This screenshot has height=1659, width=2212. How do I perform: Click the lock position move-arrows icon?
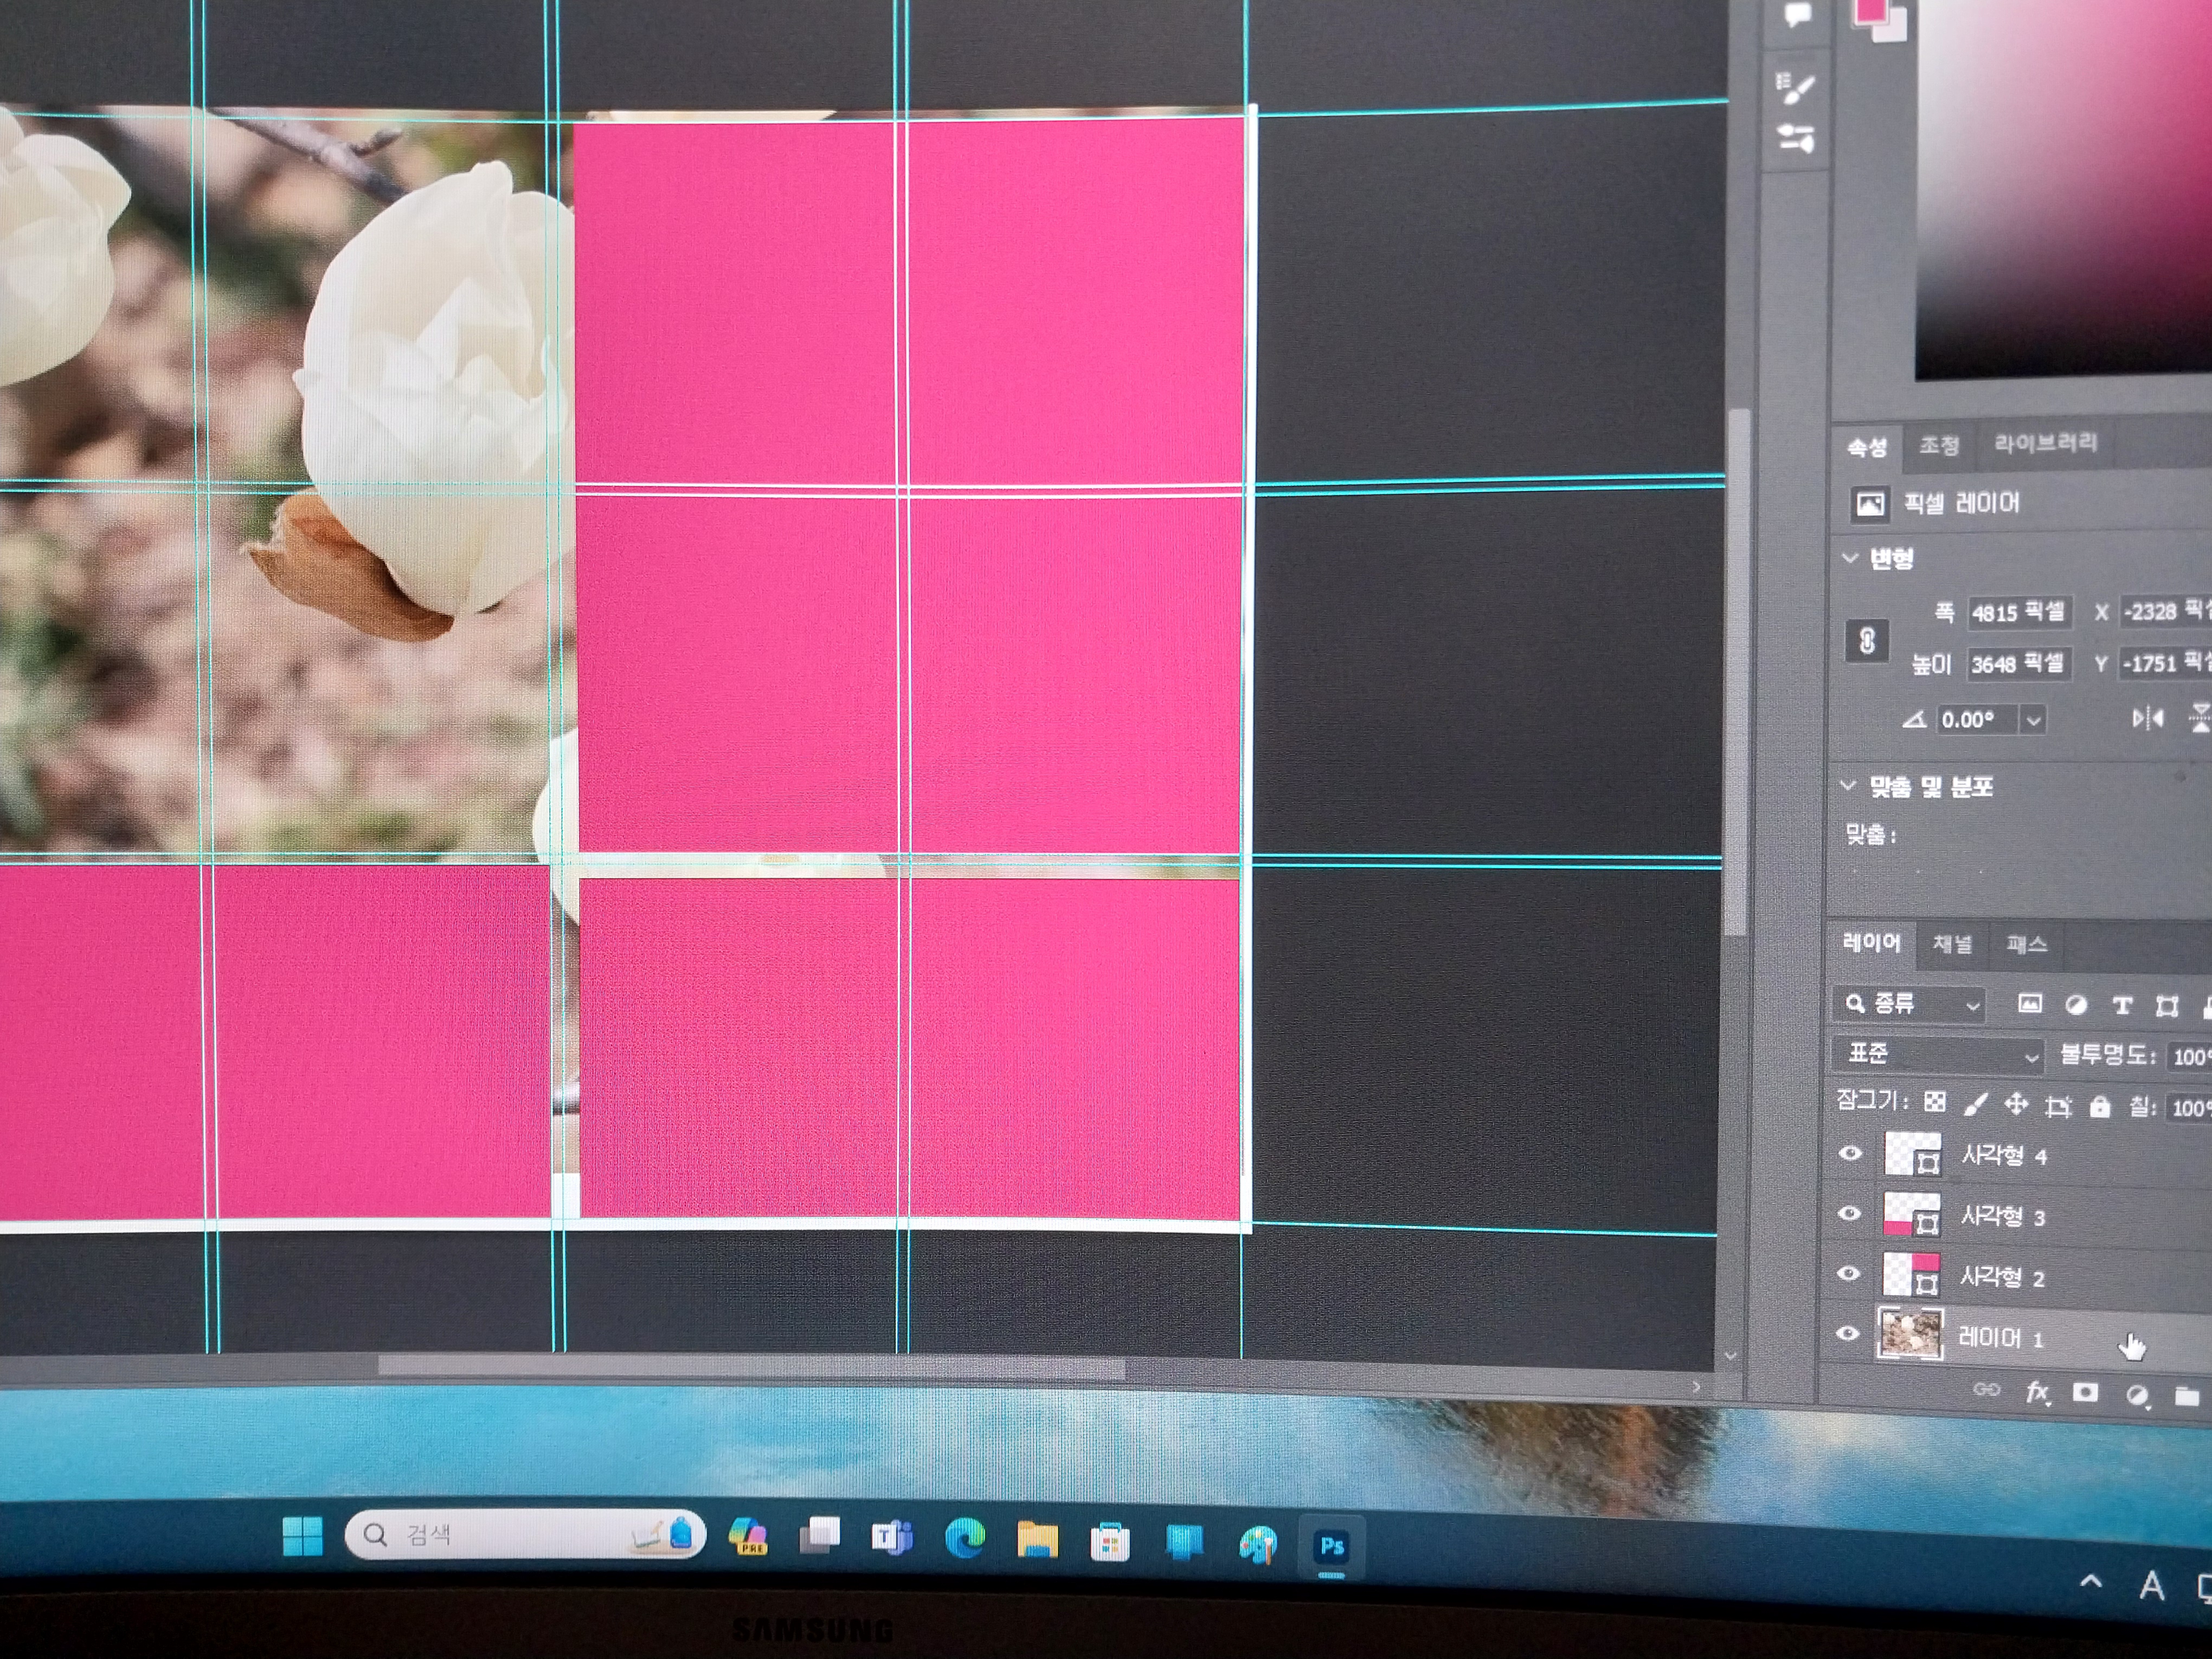point(2016,1104)
